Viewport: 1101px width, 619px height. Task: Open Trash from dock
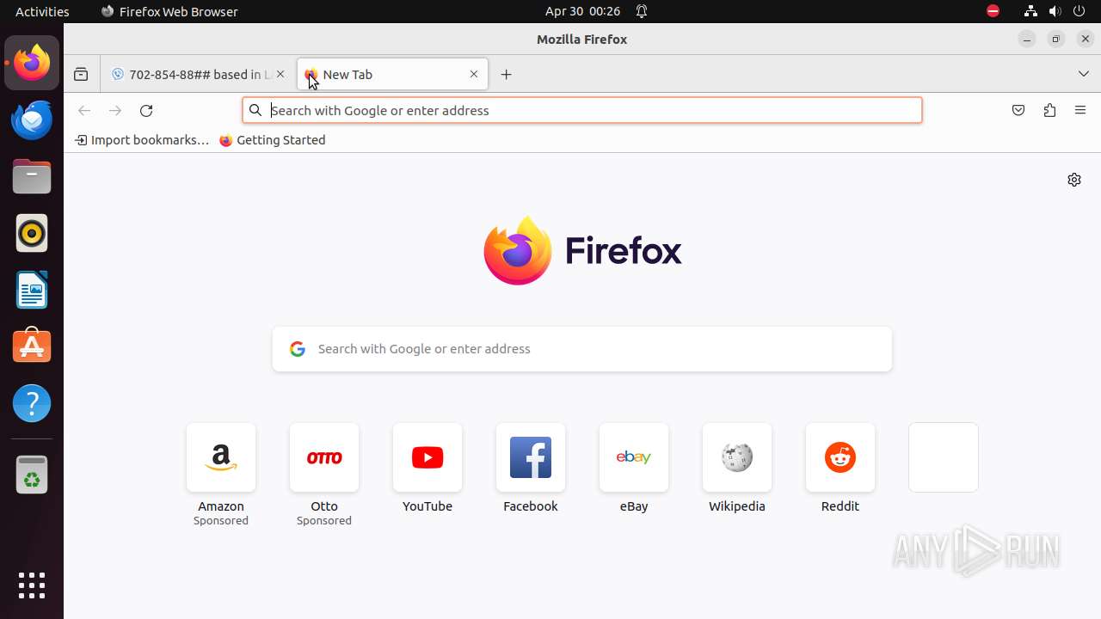click(32, 475)
